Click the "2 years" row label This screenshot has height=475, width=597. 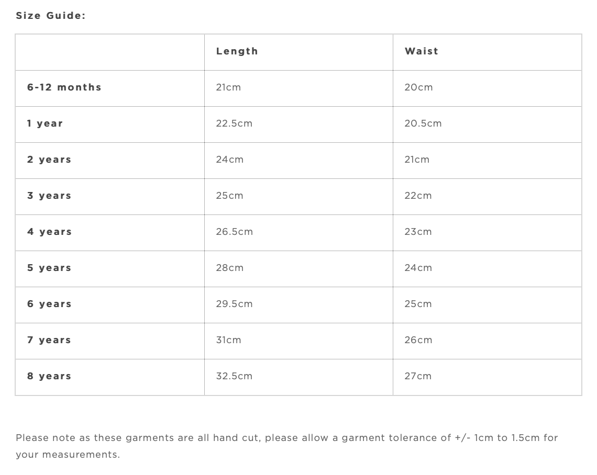click(x=49, y=160)
